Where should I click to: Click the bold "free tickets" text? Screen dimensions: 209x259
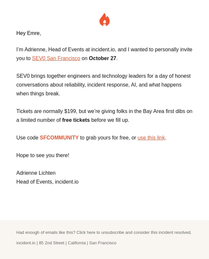[x=76, y=120]
